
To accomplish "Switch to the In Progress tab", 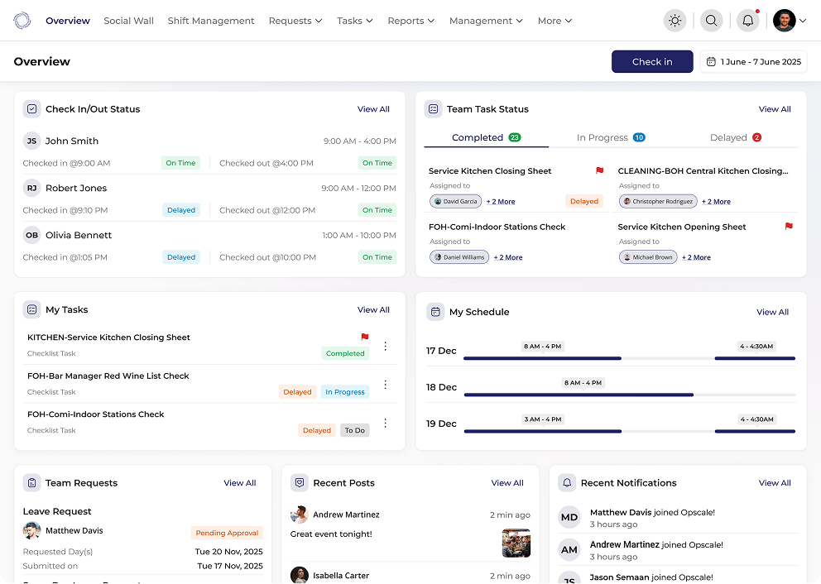I will click(610, 137).
